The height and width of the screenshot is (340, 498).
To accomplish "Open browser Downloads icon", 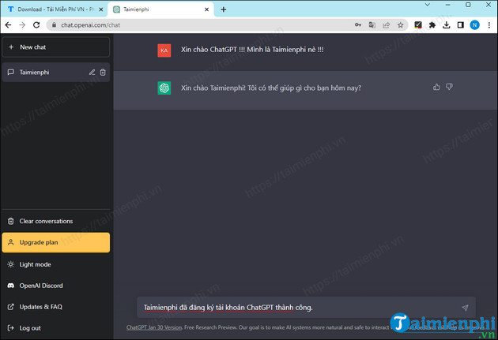I will pyautogui.click(x=447, y=24).
